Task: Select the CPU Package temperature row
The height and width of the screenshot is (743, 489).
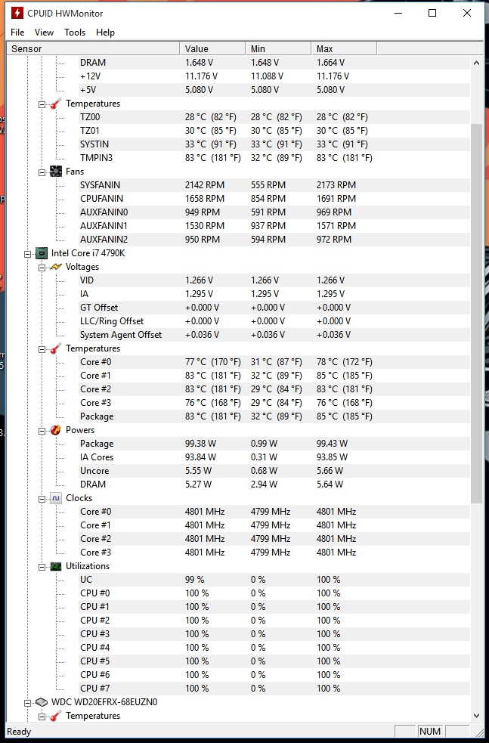Action: tap(97, 416)
